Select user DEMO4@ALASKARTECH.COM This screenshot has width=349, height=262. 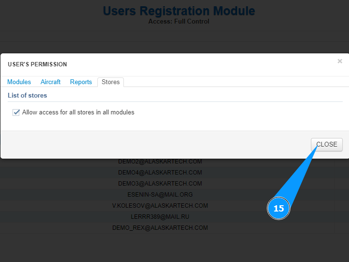click(160, 173)
